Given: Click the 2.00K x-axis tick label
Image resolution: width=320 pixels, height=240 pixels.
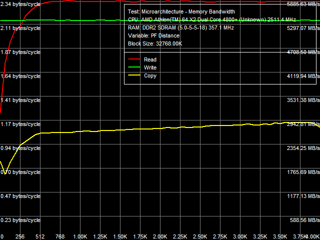Looking at the screenshot, I should [x=160, y=236].
